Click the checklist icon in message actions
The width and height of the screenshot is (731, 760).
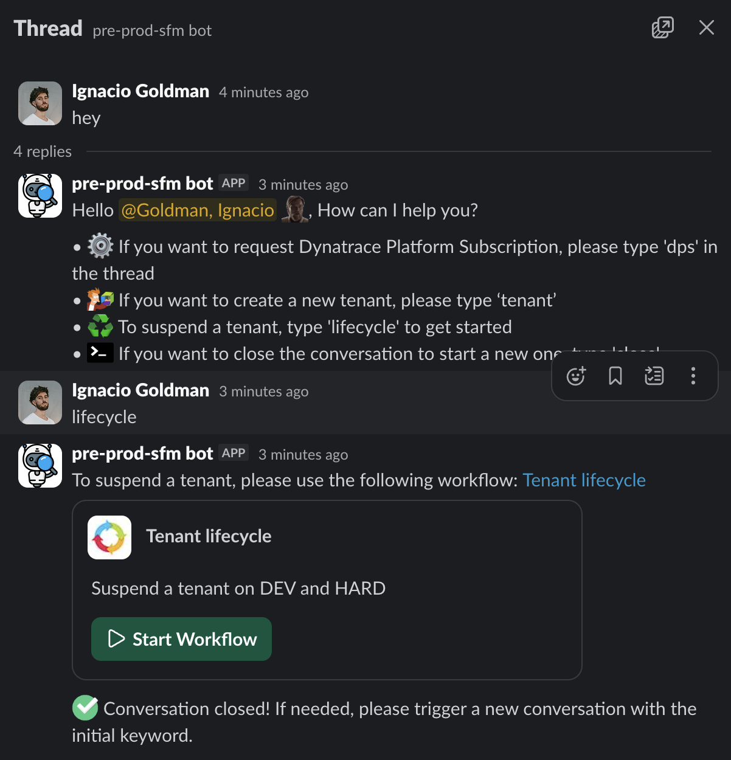[654, 376]
